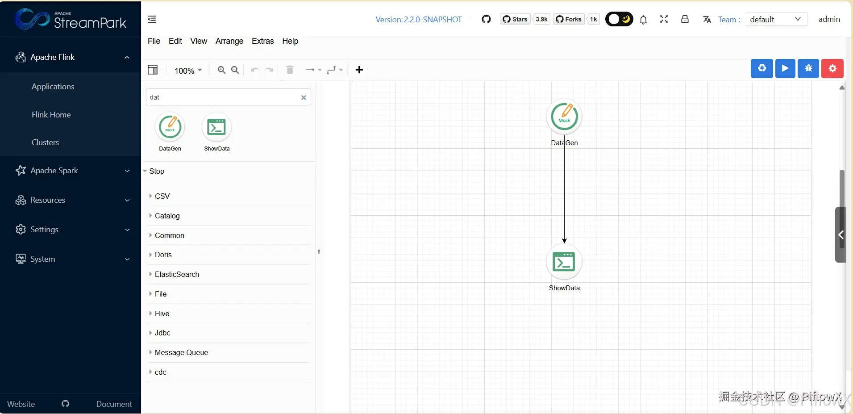Screen dimensions: 853x414
Task: Zoom out on the canvas
Action: click(x=235, y=70)
